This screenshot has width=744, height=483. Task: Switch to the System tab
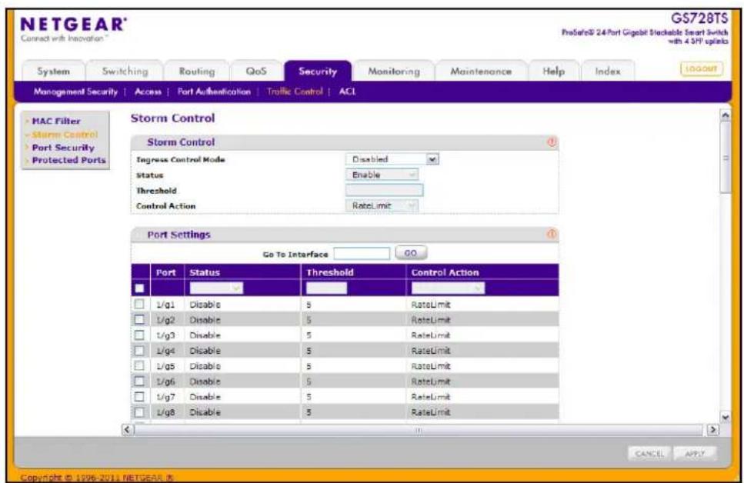point(54,72)
